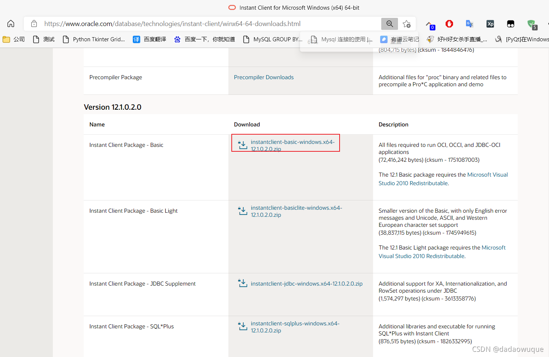Click the Download column header
549x357 pixels.
pos(247,125)
